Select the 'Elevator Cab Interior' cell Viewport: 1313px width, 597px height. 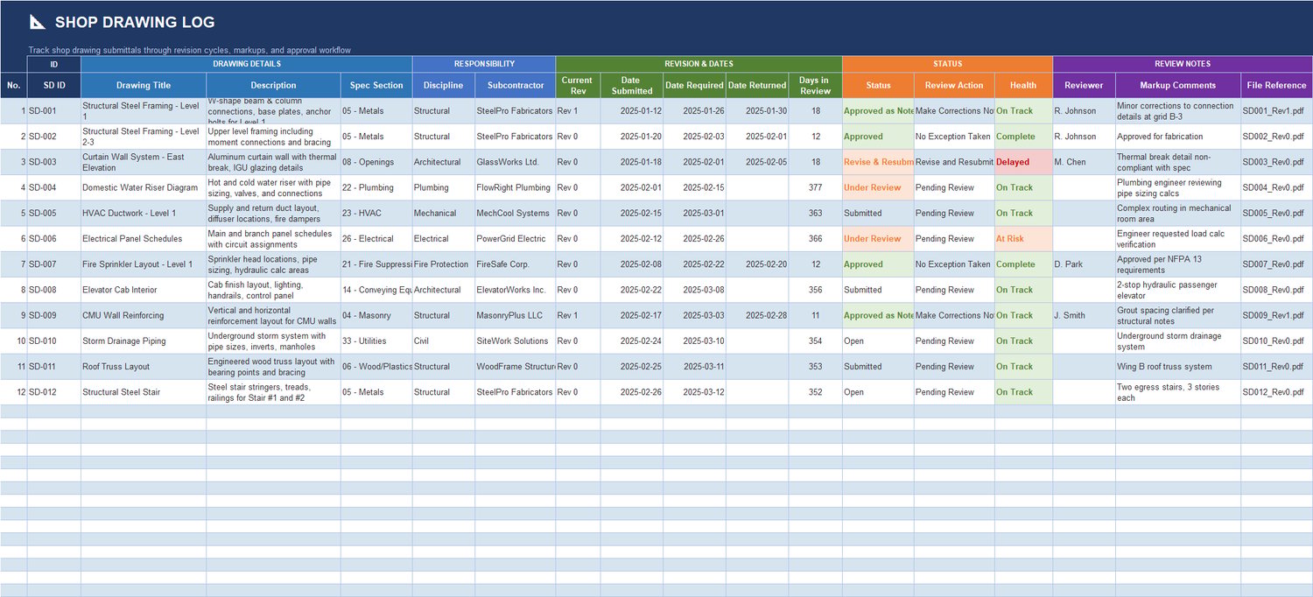click(144, 290)
